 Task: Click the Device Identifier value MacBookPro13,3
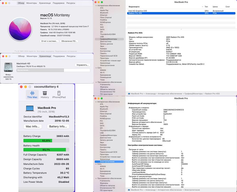(59, 117)
